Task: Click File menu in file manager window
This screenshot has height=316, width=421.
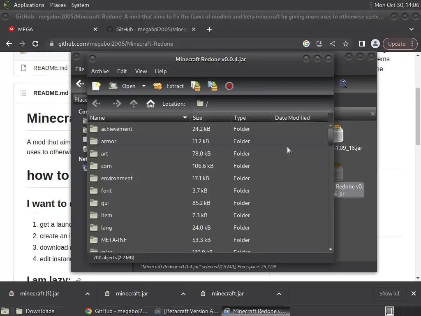Action: click(79, 69)
